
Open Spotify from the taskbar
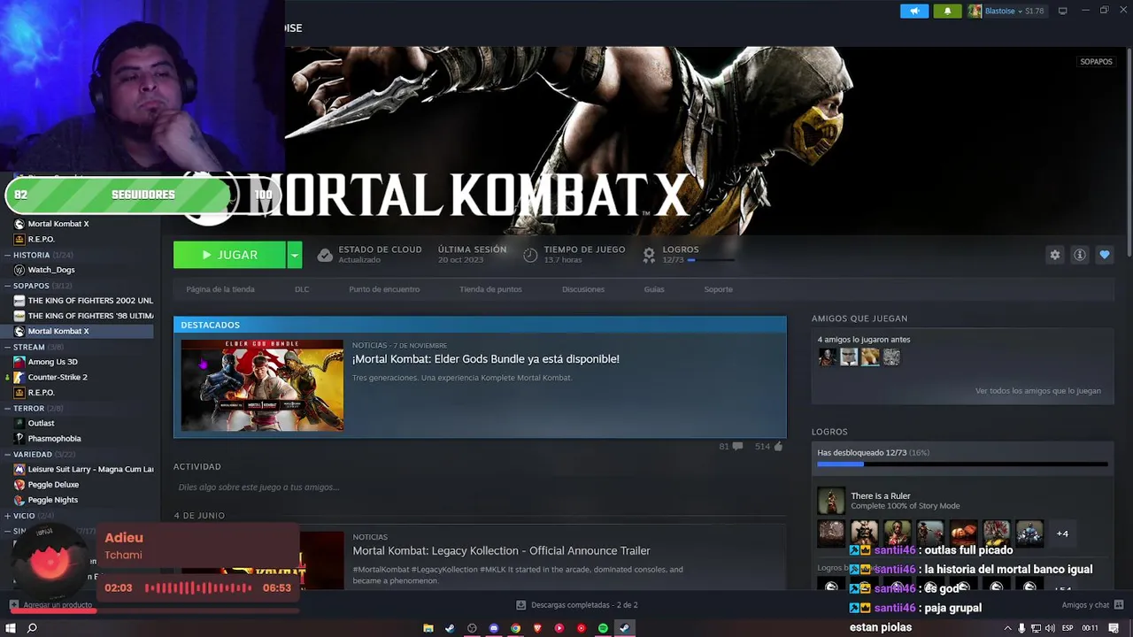pyautogui.click(x=603, y=628)
